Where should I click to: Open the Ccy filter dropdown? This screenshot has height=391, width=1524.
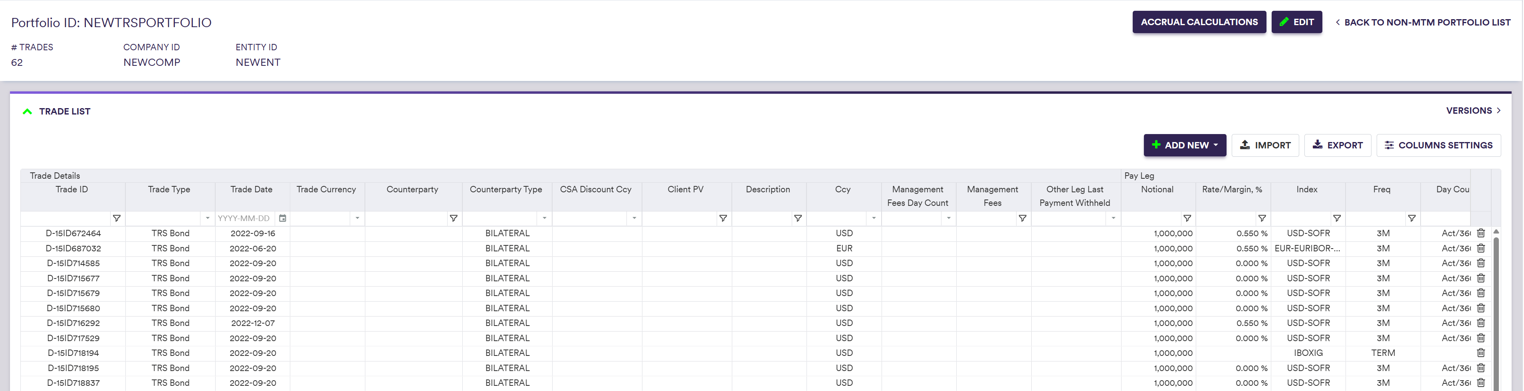tap(873, 218)
